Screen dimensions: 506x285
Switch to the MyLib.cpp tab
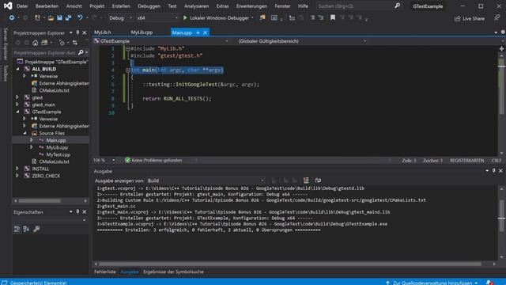click(x=142, y=32)
